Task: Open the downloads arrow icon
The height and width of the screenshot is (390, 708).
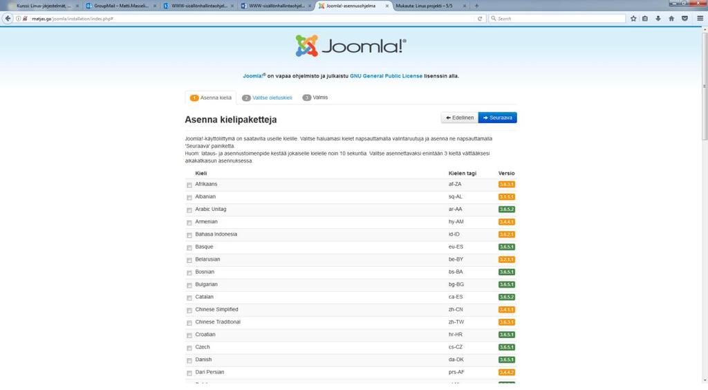Action: point(658,19)
